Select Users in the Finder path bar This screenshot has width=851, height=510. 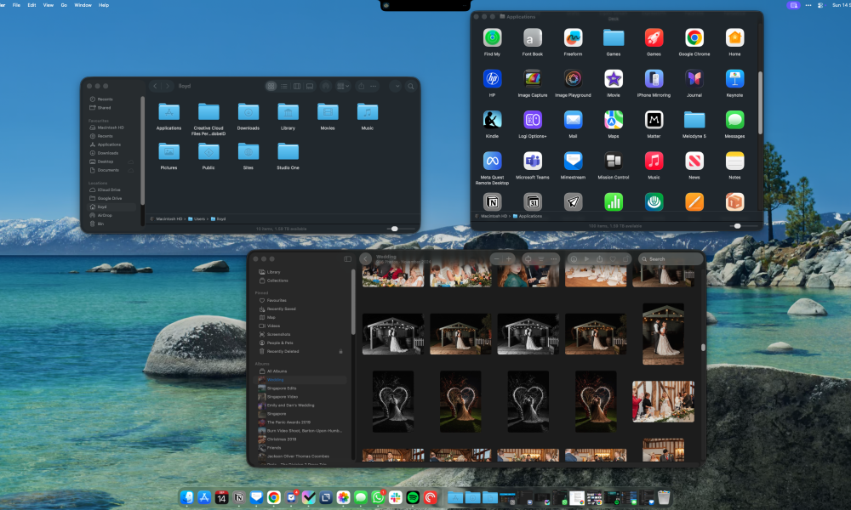(x=198, y=218)
